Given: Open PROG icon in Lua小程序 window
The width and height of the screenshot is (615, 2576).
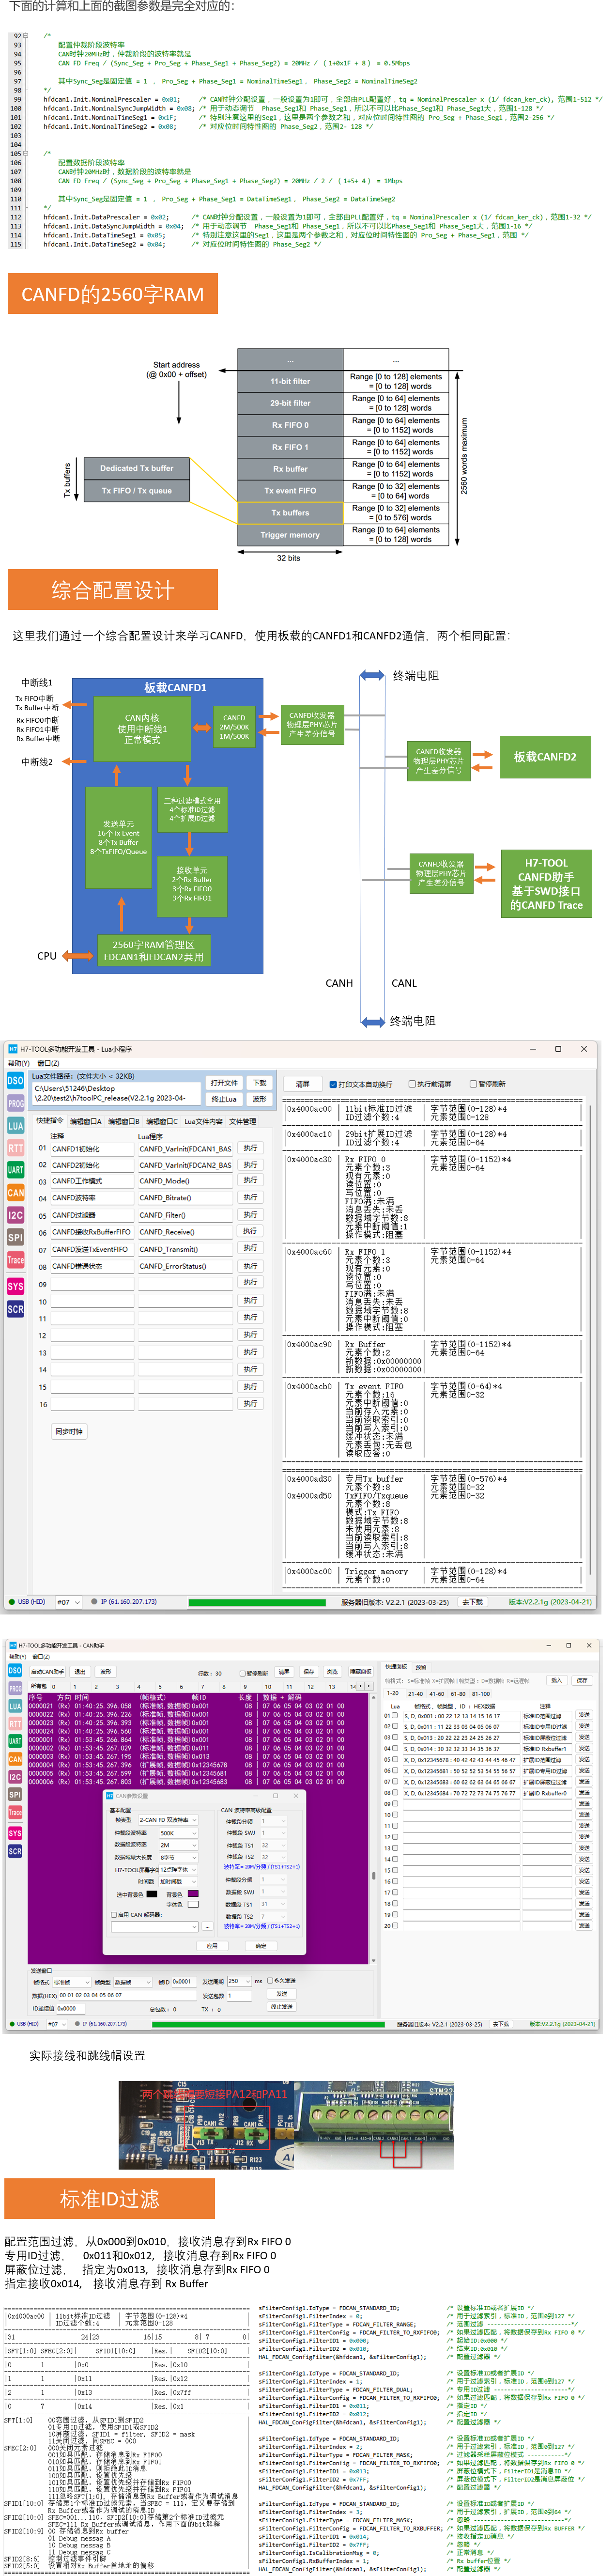Looking at the screenshot, I should [x=15, y=1103].
